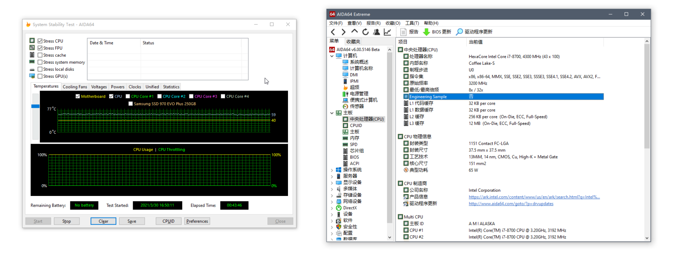Viewport: 681px width, 254px height.
Task: Select 计算机名称 in the tree
Action: (358, 68)
